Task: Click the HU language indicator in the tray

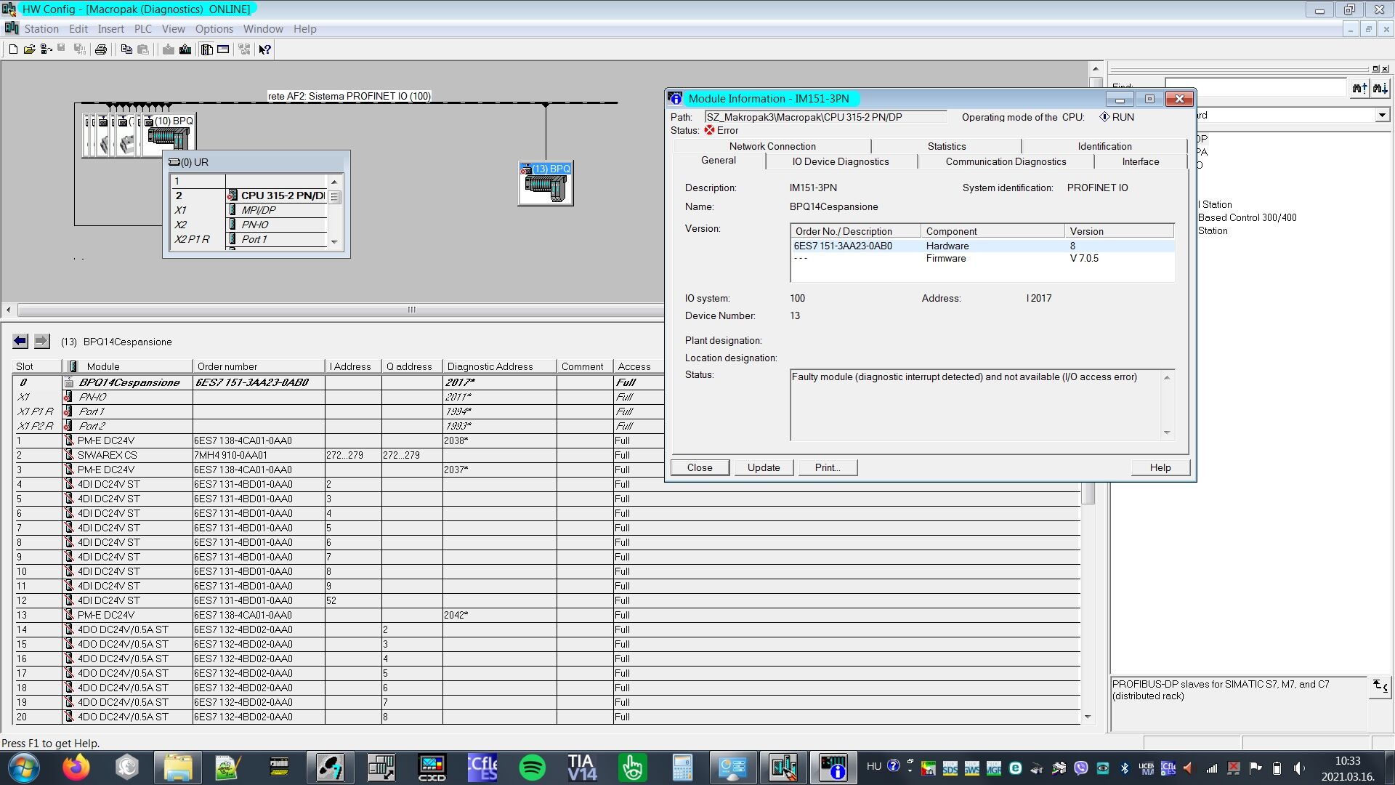Action: click(x=874, y=766)
